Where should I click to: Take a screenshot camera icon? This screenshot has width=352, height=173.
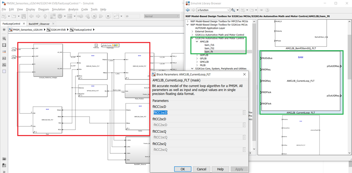point(4,159)
